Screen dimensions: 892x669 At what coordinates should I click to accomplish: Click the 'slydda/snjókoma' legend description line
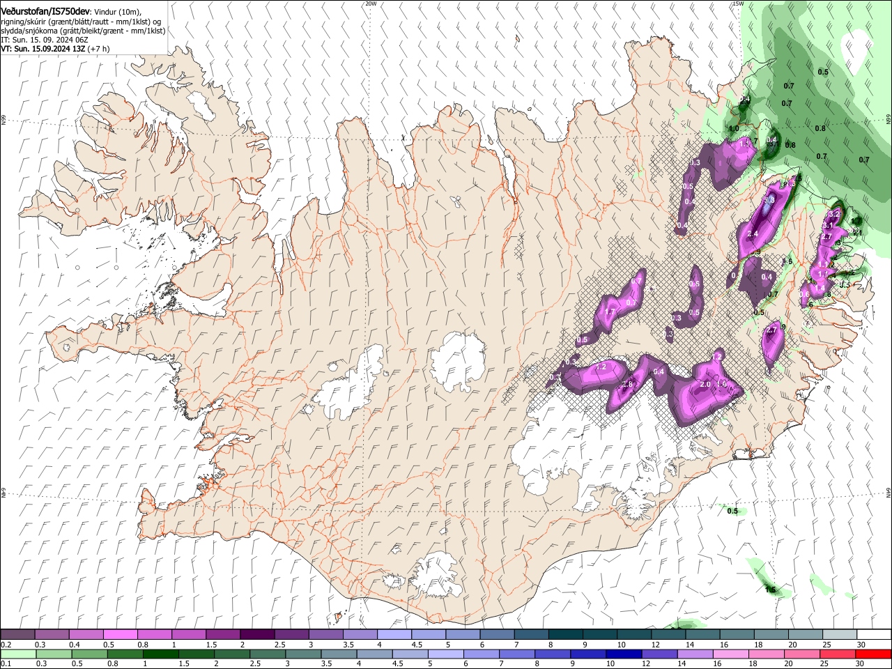[83, 31]
